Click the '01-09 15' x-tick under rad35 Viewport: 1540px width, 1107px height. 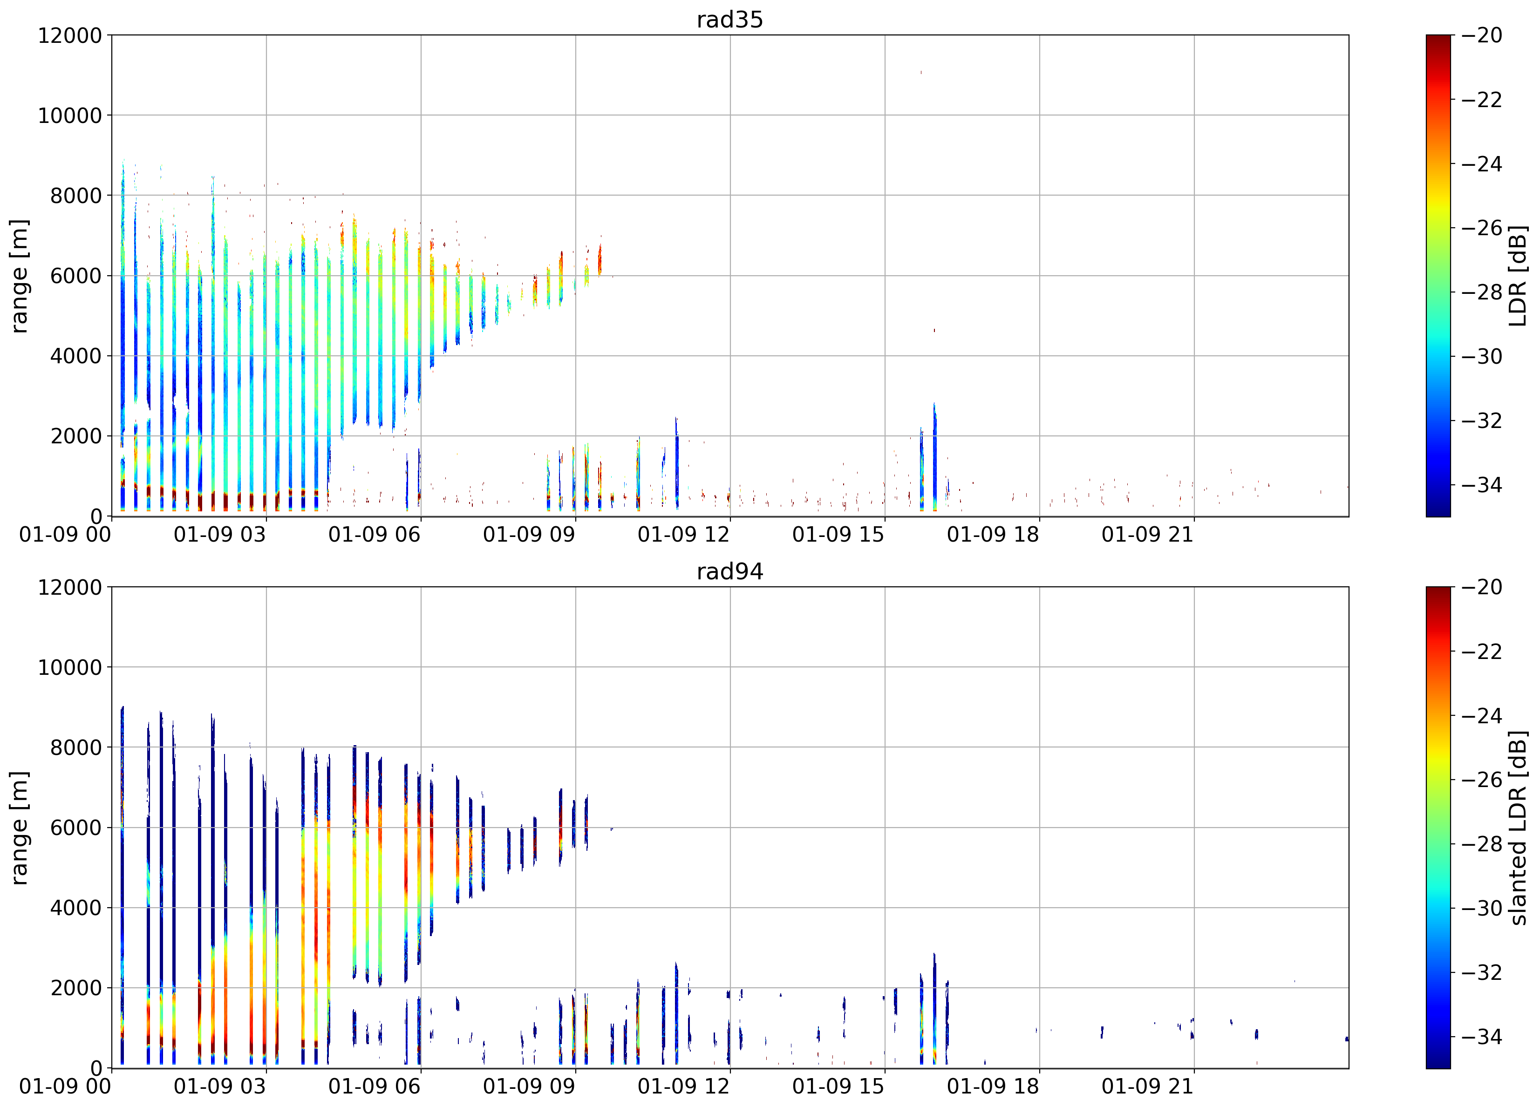pos(838,534)
